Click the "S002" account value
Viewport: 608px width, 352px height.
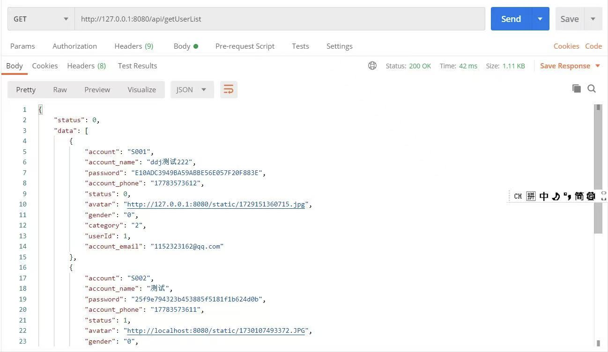click(138, 278)
